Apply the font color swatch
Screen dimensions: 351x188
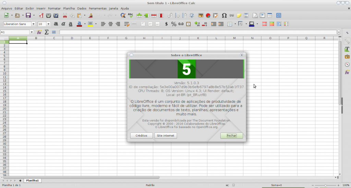pyautogui.click(x=79, y=24)
